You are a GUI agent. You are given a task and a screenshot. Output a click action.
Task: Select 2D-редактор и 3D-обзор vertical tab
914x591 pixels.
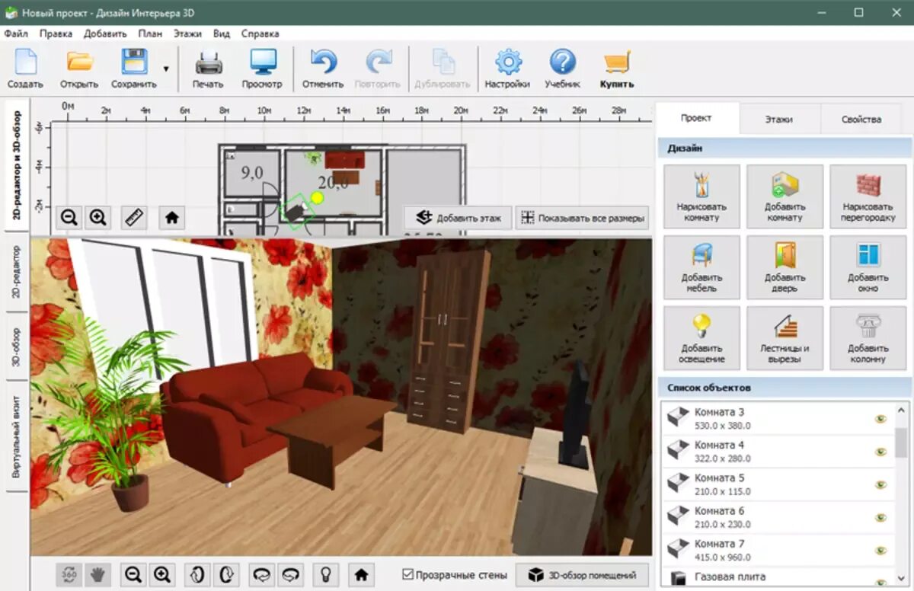[17, 165]
